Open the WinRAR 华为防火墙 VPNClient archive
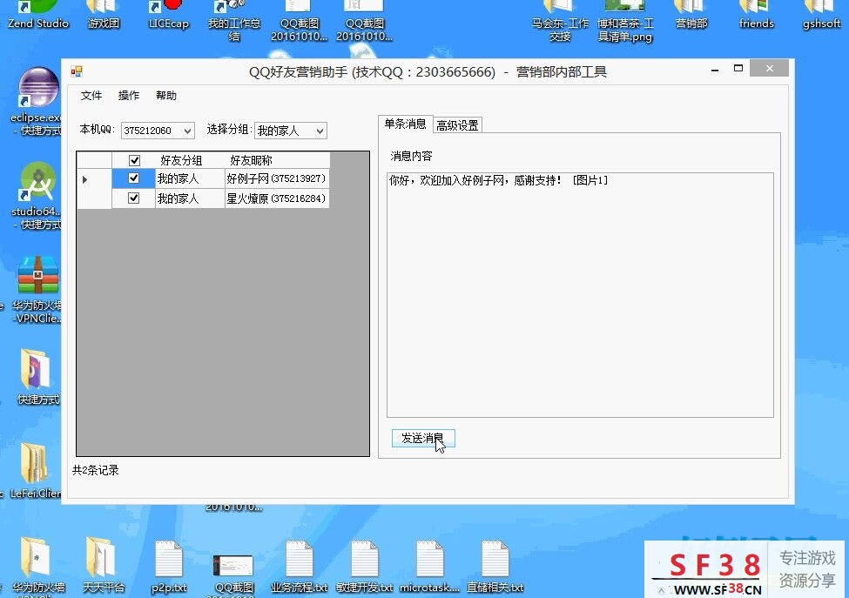The width and height of the screenshot is (849, 598). pos(38,275)
